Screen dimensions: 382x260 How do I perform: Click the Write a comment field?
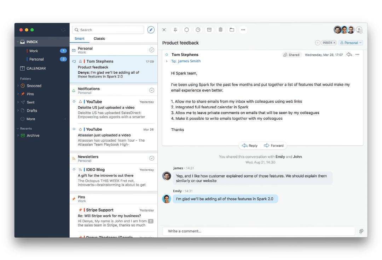[x=259, y=231]
